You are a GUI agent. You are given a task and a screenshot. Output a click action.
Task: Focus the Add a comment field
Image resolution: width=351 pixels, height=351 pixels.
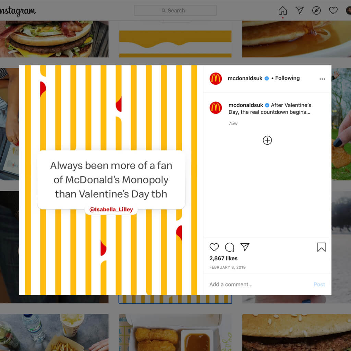click(260, 284)
